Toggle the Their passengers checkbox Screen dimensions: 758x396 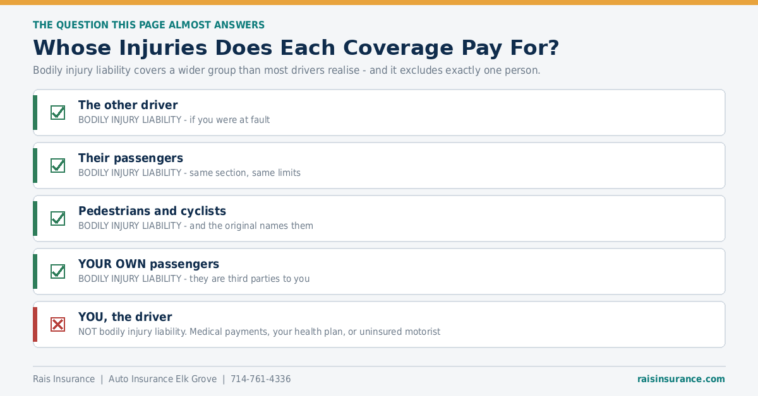pos(57,165)
